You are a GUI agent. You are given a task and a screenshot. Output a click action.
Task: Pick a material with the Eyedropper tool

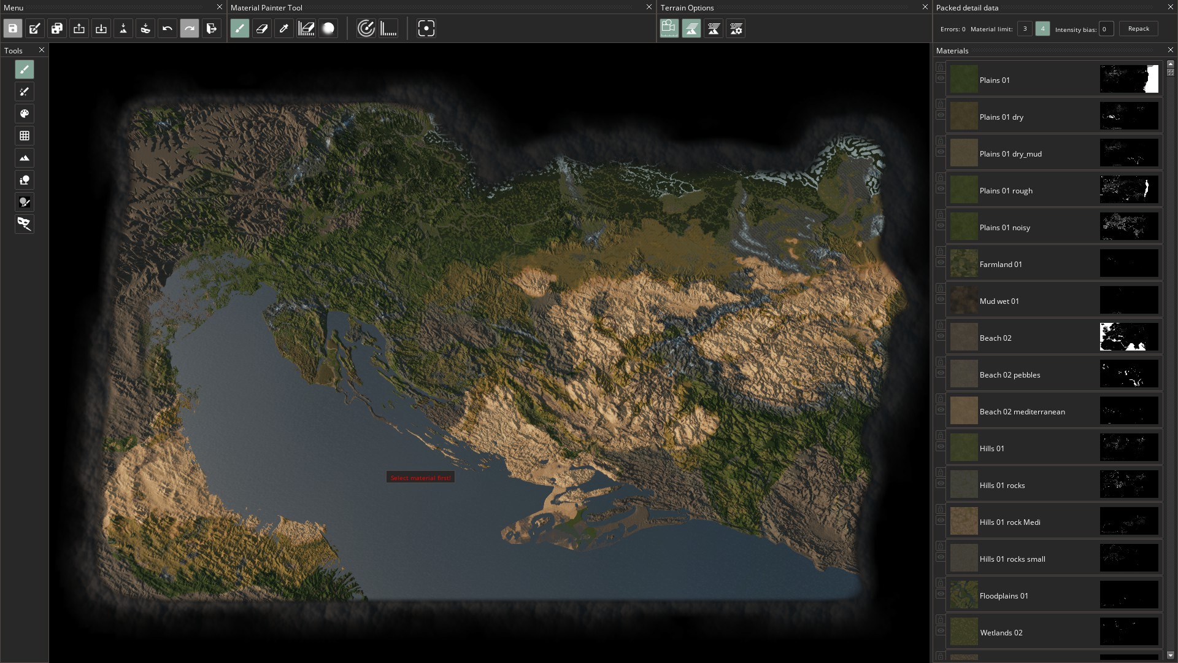[284, 28]
